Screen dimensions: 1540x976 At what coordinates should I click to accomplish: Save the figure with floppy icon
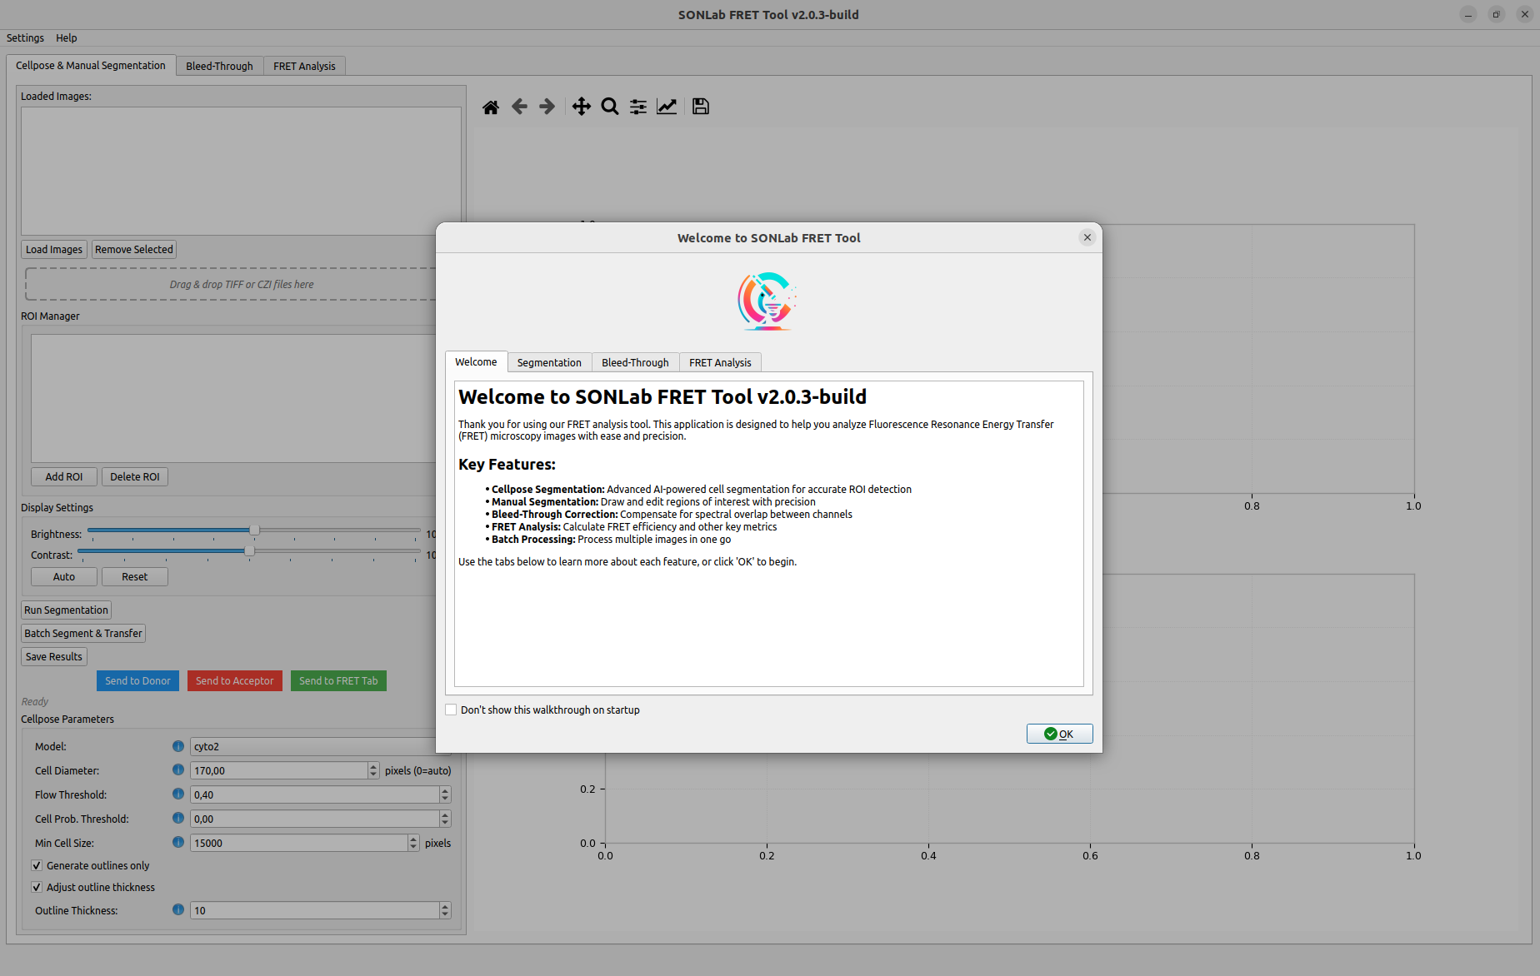pyautogui.click(x=701, y=107)
